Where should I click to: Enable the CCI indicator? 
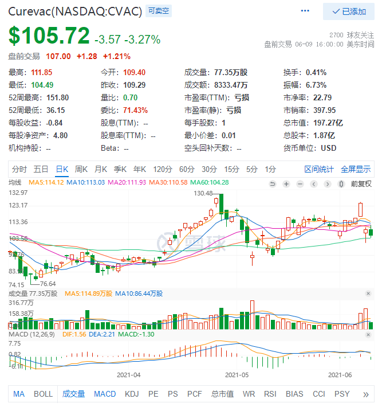(319, 394)
